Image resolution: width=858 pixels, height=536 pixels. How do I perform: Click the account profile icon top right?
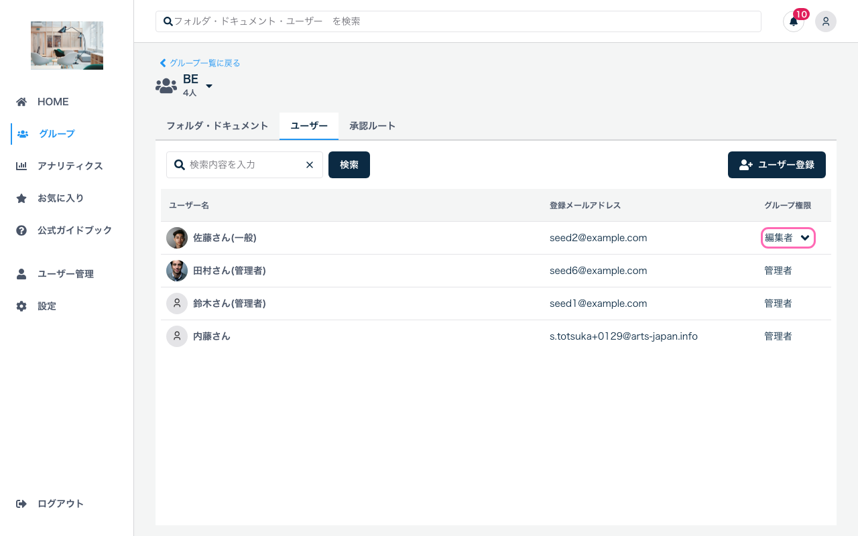pyautogui.click(x=826, y=21)
